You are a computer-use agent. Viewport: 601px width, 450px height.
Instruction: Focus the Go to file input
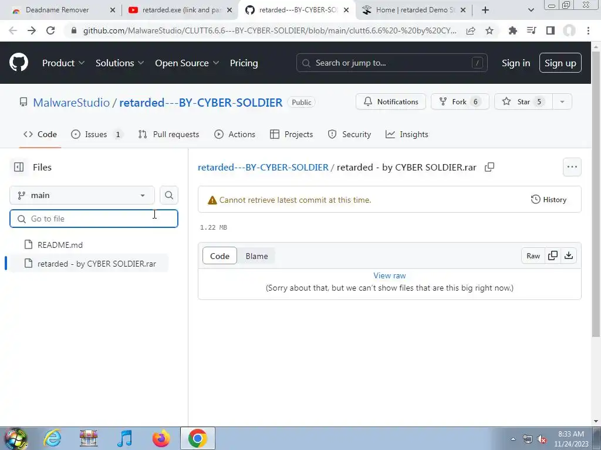94,219
